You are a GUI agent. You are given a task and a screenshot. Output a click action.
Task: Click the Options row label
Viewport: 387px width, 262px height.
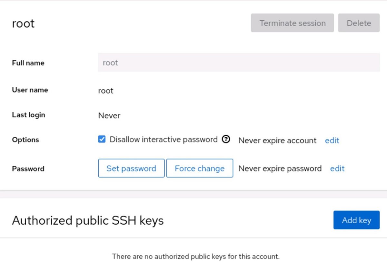tap(25, 140)
